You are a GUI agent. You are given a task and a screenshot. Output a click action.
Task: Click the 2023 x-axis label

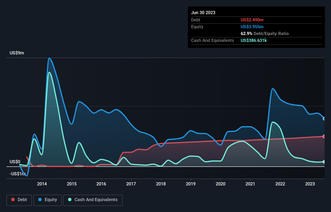(x=310, y=184)
